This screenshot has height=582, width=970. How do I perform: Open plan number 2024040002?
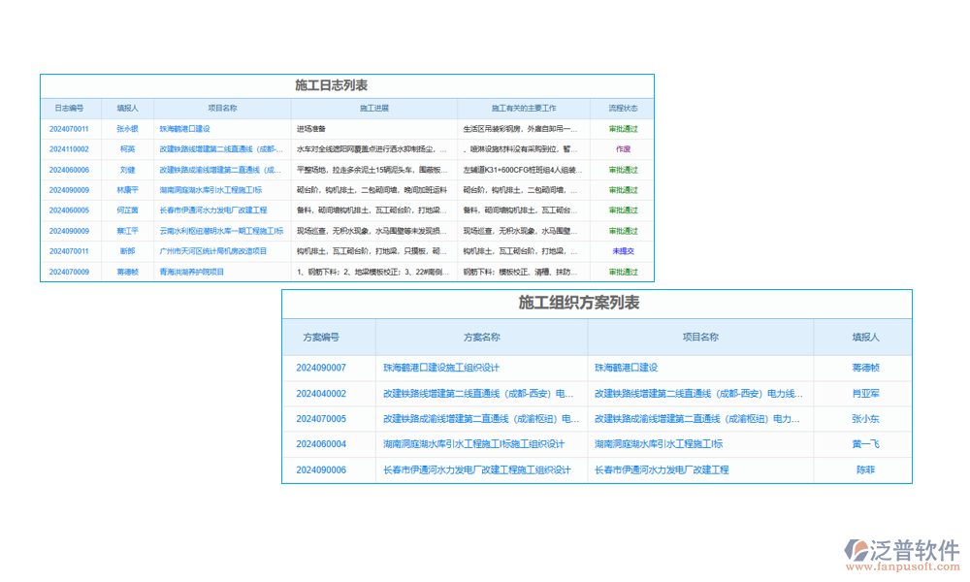321,394
